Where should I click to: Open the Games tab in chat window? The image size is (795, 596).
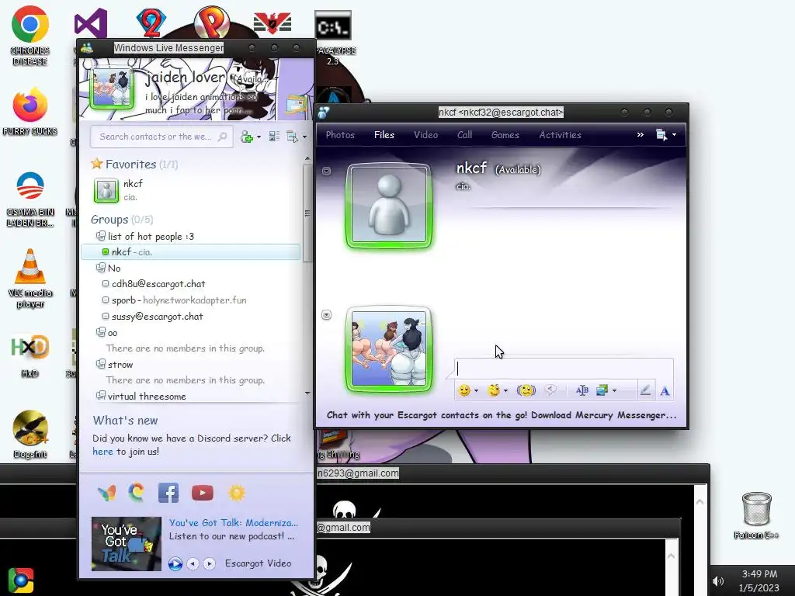[505, 135]
